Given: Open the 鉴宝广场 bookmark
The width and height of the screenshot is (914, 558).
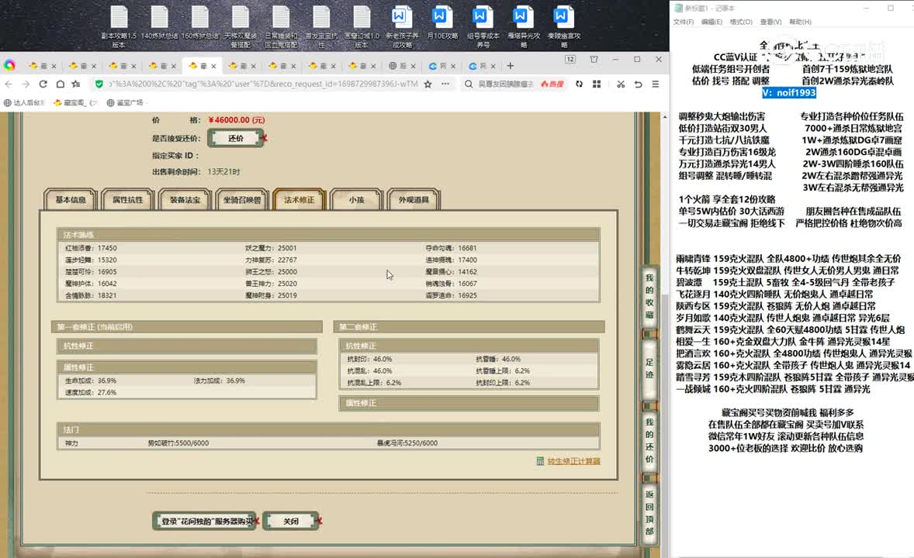Looking at the screenshot, I should tap(126, 102).
